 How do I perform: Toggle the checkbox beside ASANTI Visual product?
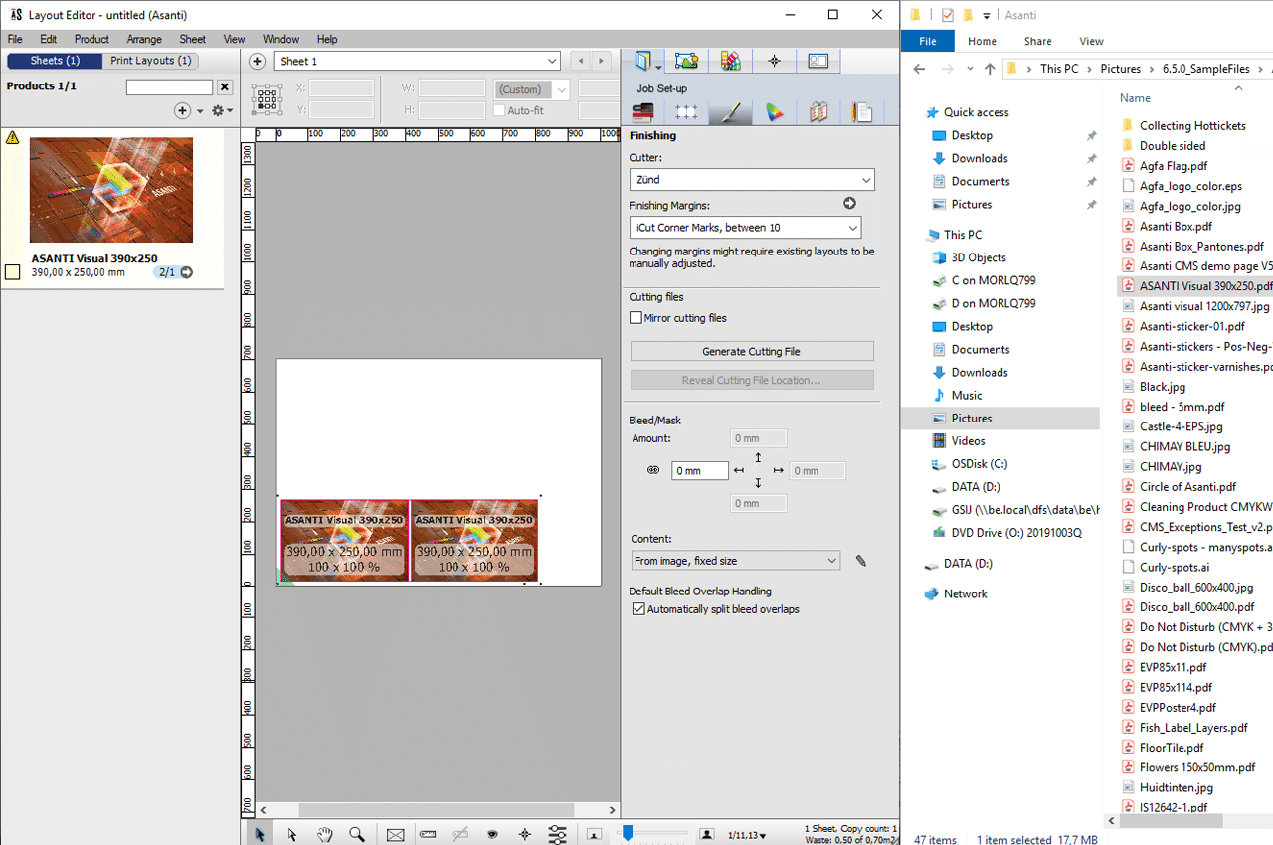13,272
